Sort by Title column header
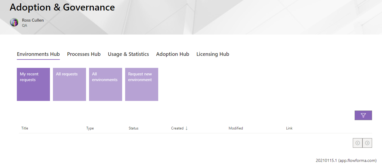 coord(25,128)
